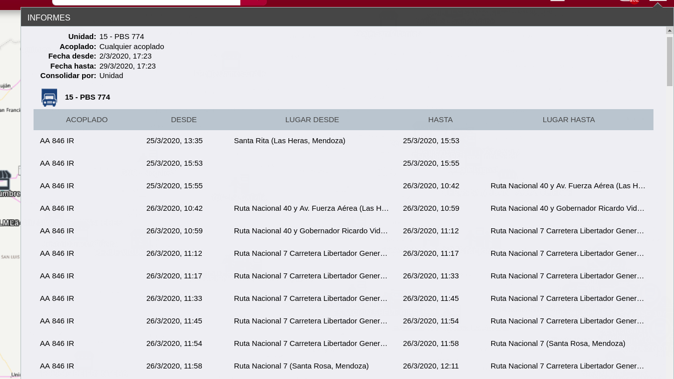674x379 pixels.
Task: Click inside the top search input field
Action: (146, 2)
